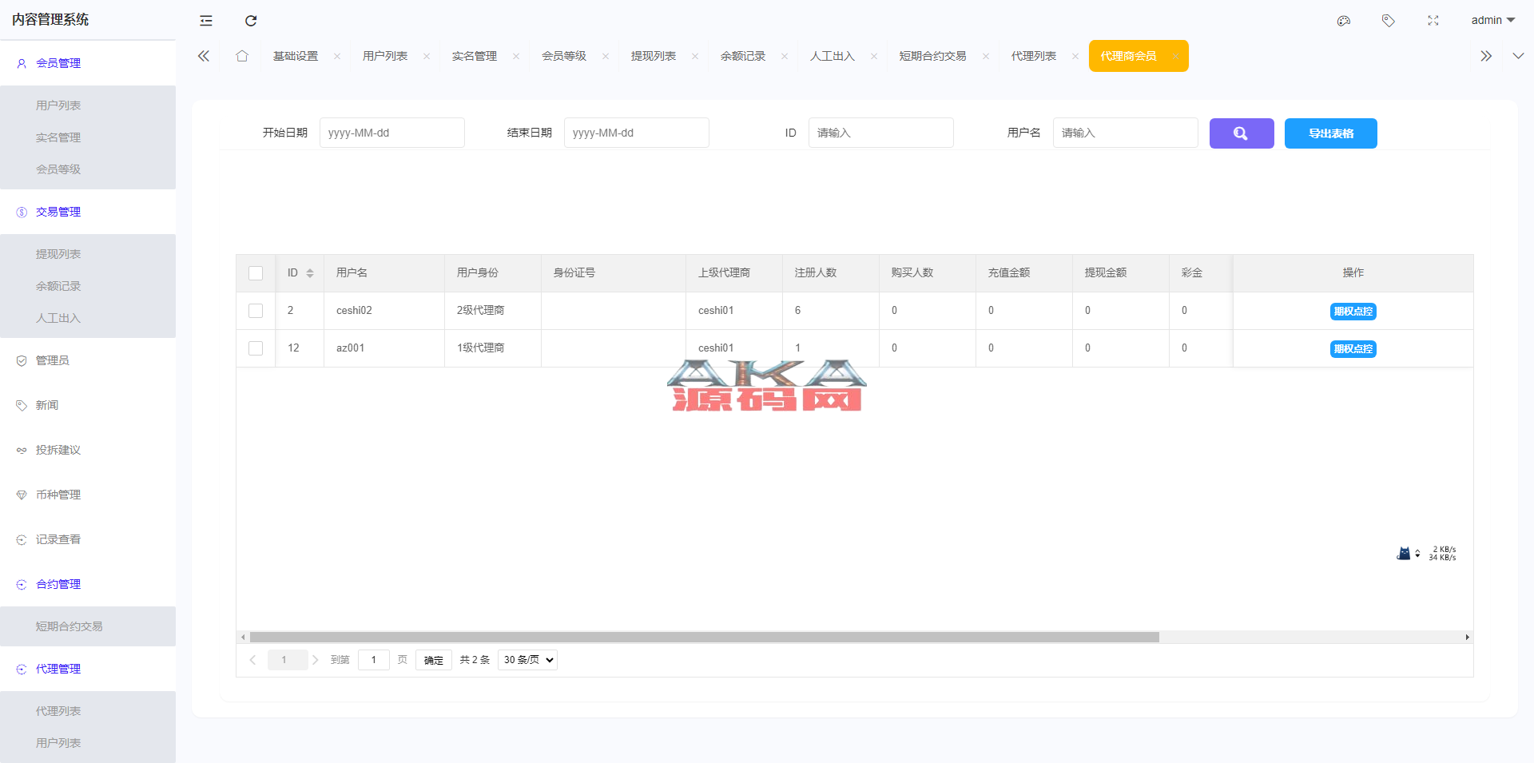Switch to the 短期合约交易 tab
The image size is (1534, 763).
pos(932,56)
